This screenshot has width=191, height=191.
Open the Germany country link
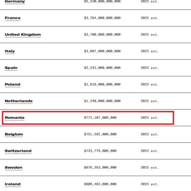[x=15, y=2]
